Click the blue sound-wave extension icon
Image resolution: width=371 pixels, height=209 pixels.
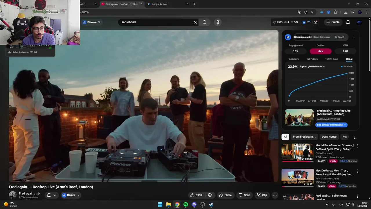[x=321, y=12]
